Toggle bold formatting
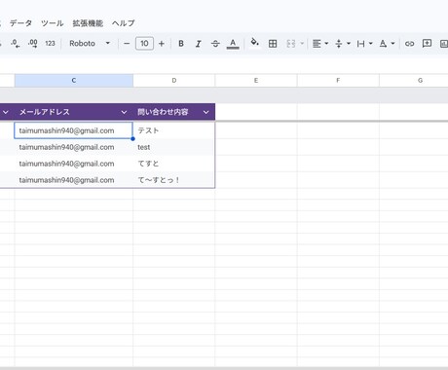The height and width of the screenshot is (370, 448). tap(181, 44)
